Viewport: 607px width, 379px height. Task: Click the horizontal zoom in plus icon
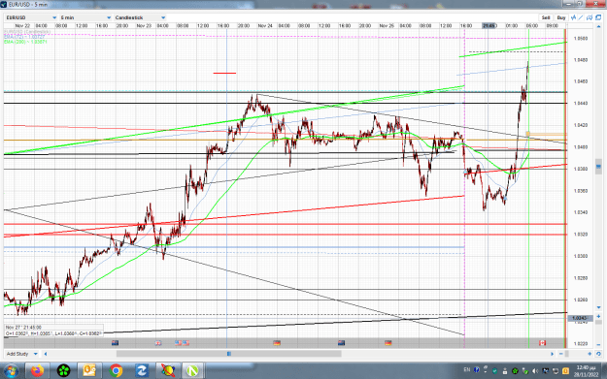(x=590, y=354)
